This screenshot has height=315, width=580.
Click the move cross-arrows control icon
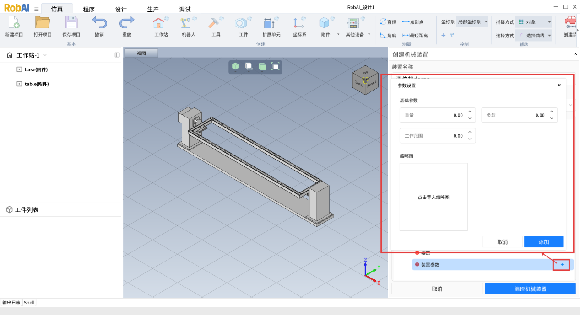[443, 35]
